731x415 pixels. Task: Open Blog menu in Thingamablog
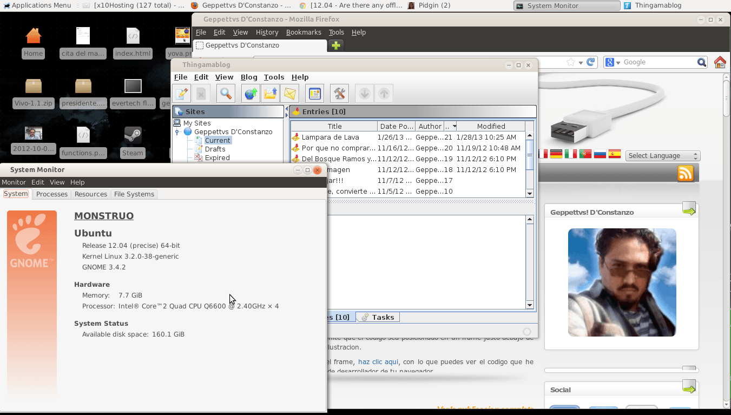249,77
